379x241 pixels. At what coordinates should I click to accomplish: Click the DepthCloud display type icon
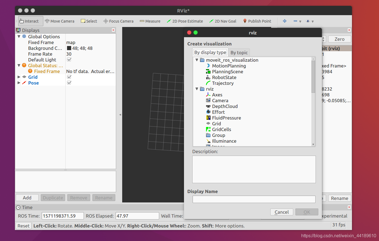(208, 106)
